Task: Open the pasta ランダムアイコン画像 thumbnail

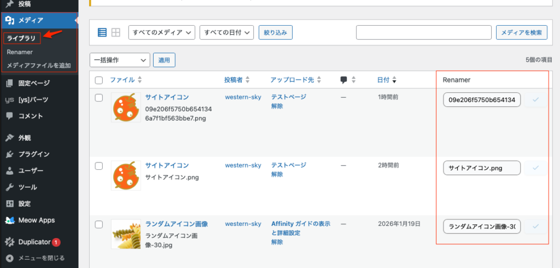Action: tap(126, 234)
